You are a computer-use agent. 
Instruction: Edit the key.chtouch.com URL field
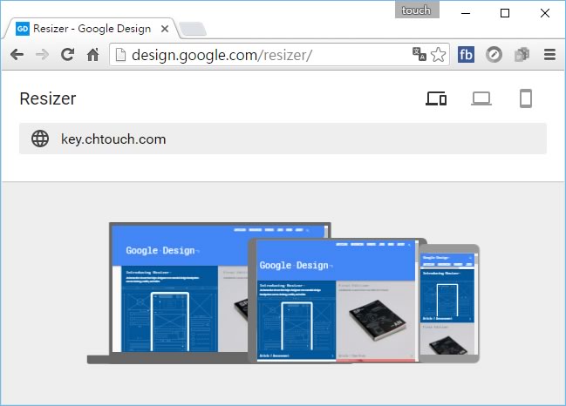283,139
